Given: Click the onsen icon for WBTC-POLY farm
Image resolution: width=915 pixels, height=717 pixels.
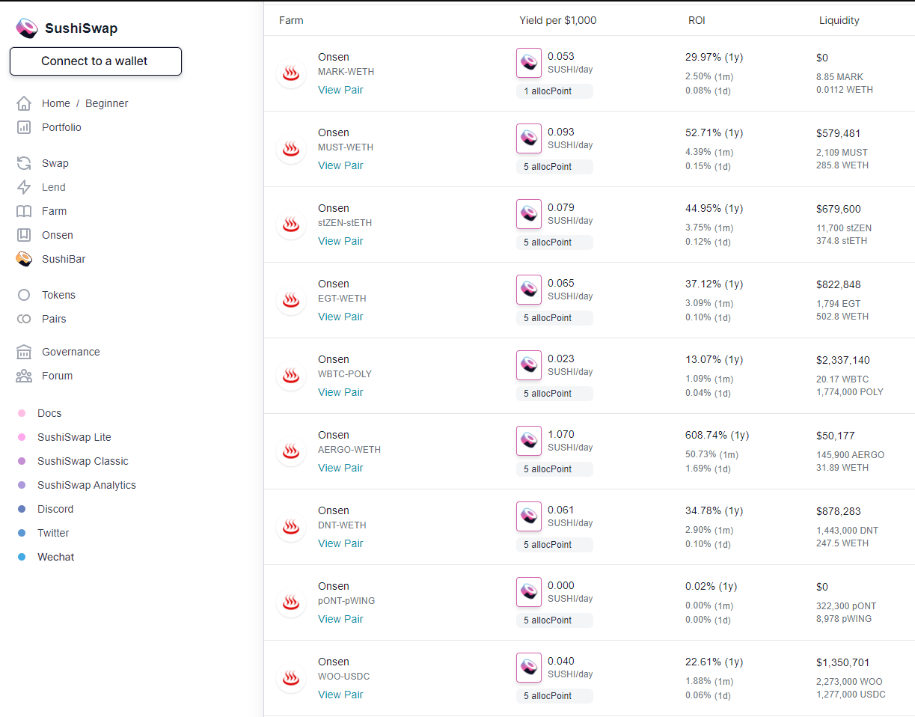Looking at the screenshot, I should pyautogui.click(x=291, y=376).
